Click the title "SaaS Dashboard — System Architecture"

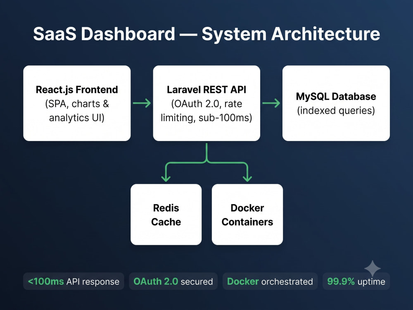[x=206, y=34]
